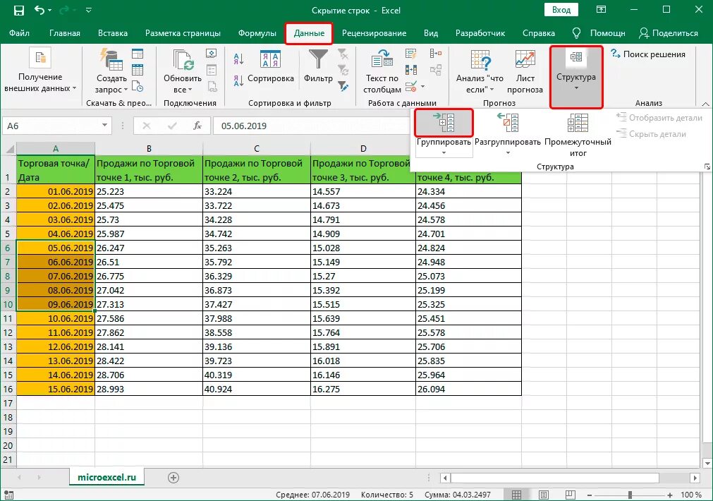Open the Get External Data icon
Viewport: 713px width, 501px height.
tap(40, 59)
